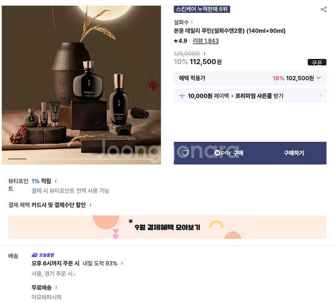Open the 설화수 brand link
Screen dimensions: 334x303
pos(183,22)
